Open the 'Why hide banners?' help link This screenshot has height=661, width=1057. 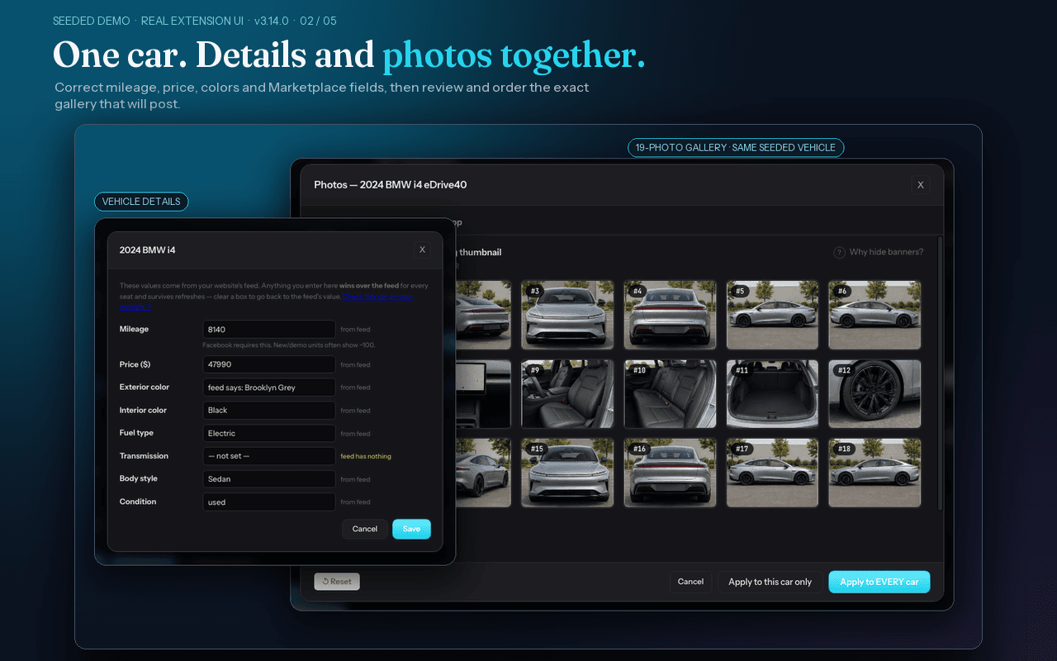[886, 252]
